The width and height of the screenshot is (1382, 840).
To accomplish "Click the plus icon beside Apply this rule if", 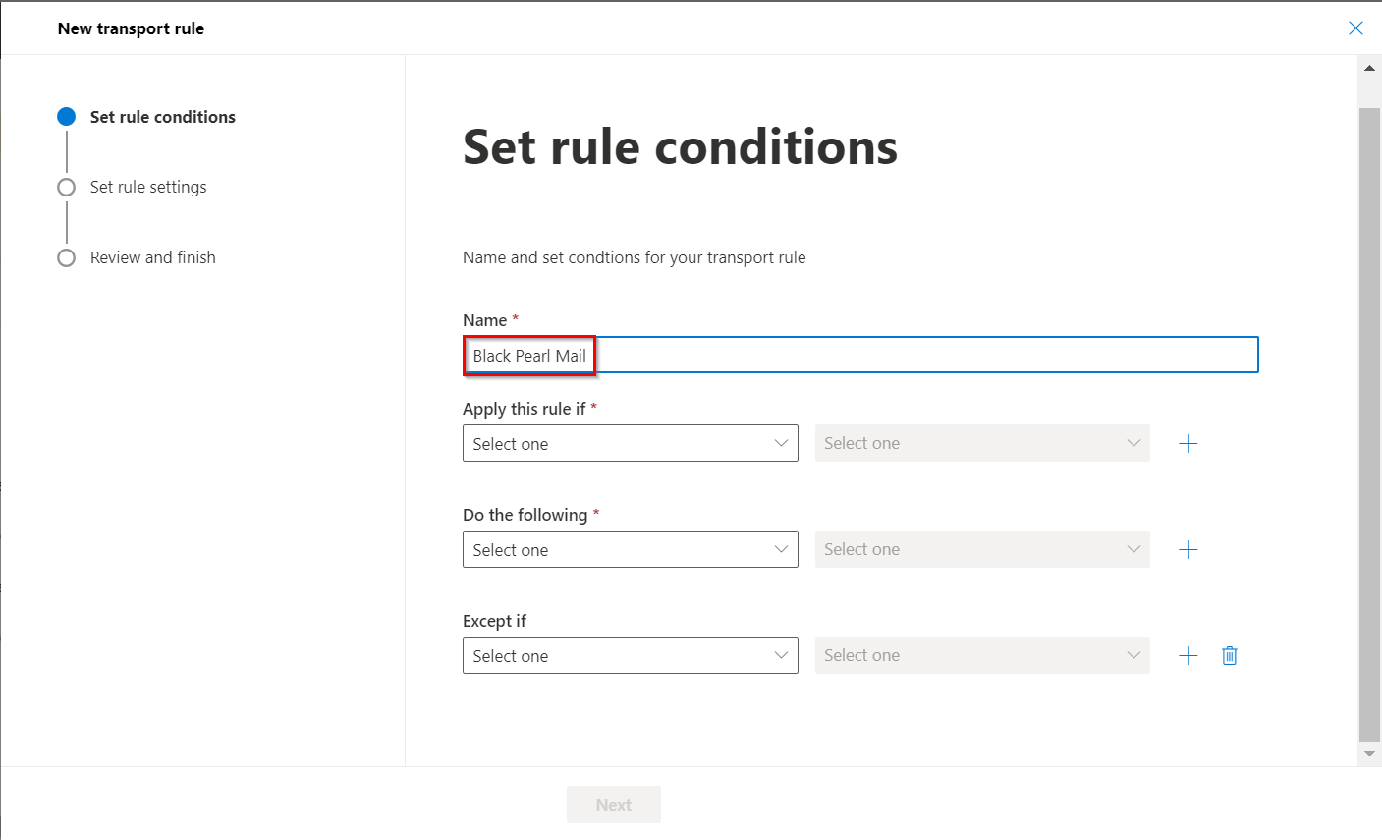I will [x=1188, y=443].
